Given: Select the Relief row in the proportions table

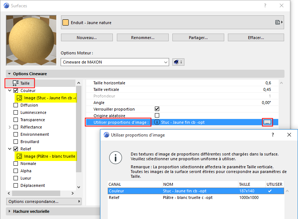Looking at the screenshot, I should click(196, 197).
